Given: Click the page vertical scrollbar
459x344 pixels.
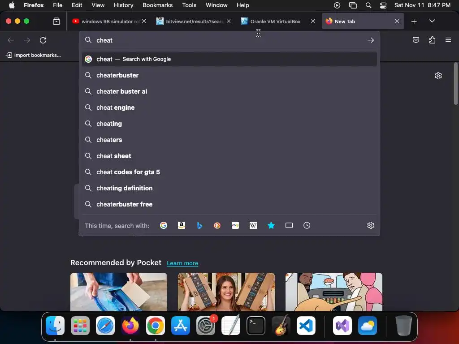Looking at the screenshot, I should pyautogui.click(x=455, y=83).
